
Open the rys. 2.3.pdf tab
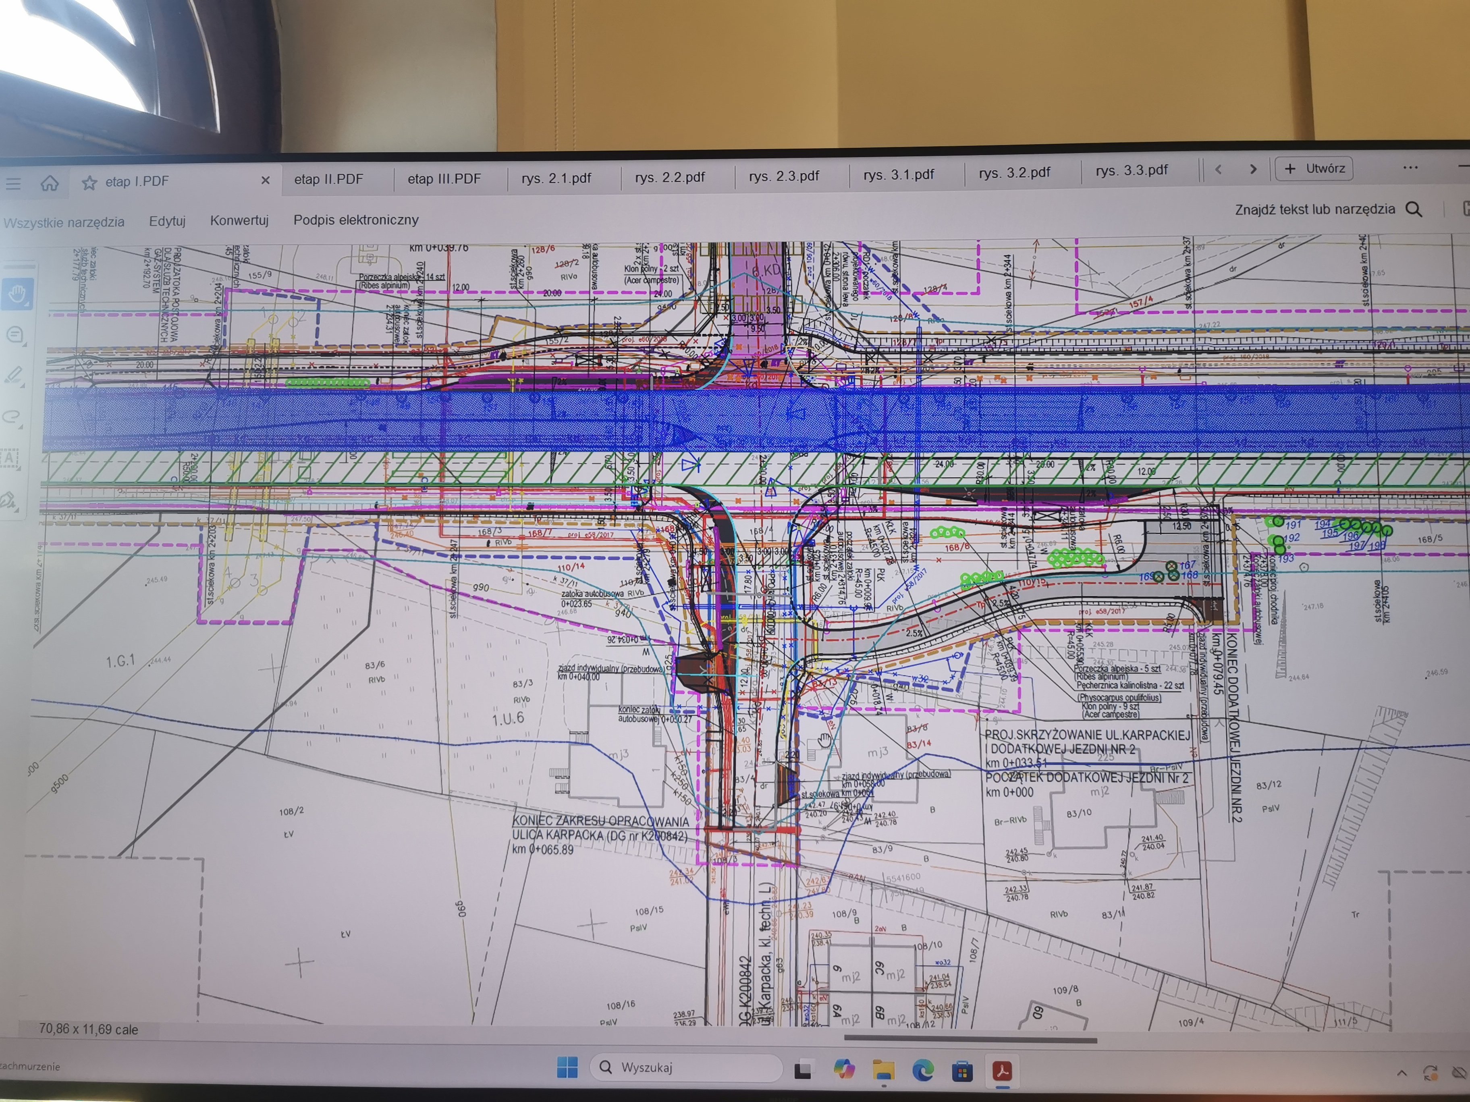784,176
